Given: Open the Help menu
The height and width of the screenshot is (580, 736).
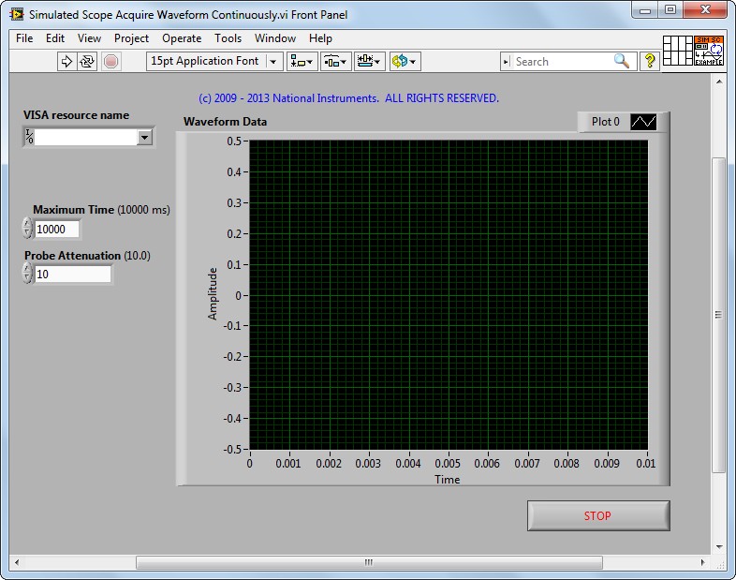Looking at the screenshot, I should coord(320,38).
